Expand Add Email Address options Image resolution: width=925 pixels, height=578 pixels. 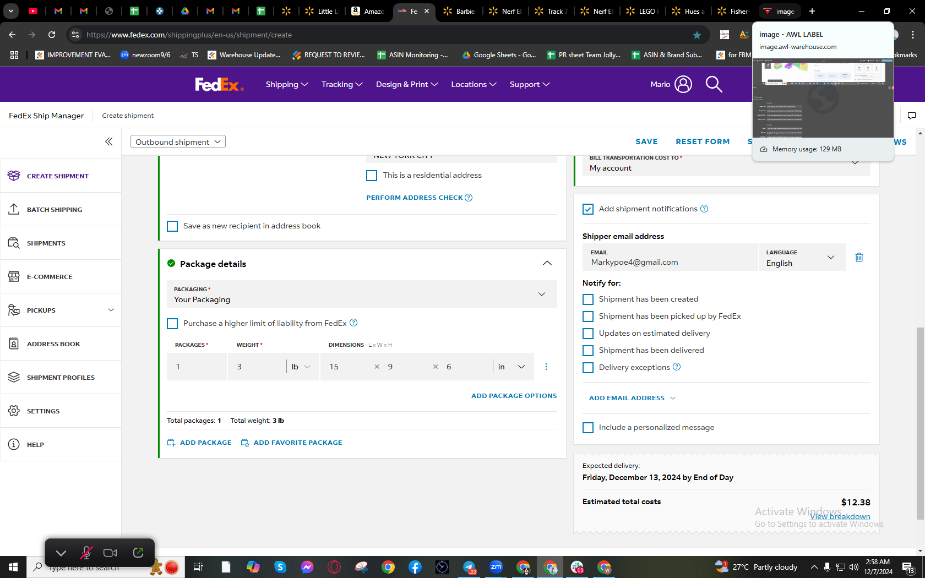coord(633,398)
